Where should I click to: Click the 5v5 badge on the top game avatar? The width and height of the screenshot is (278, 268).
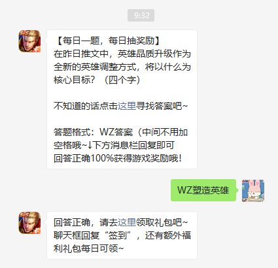pos(24,33)
